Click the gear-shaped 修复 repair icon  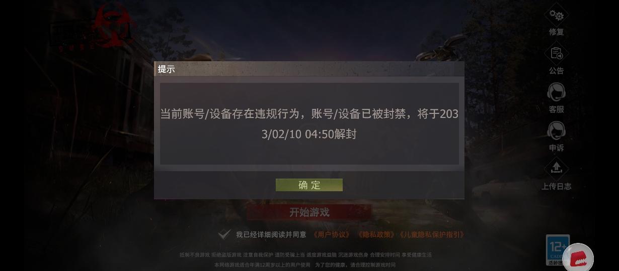point(556,15)
